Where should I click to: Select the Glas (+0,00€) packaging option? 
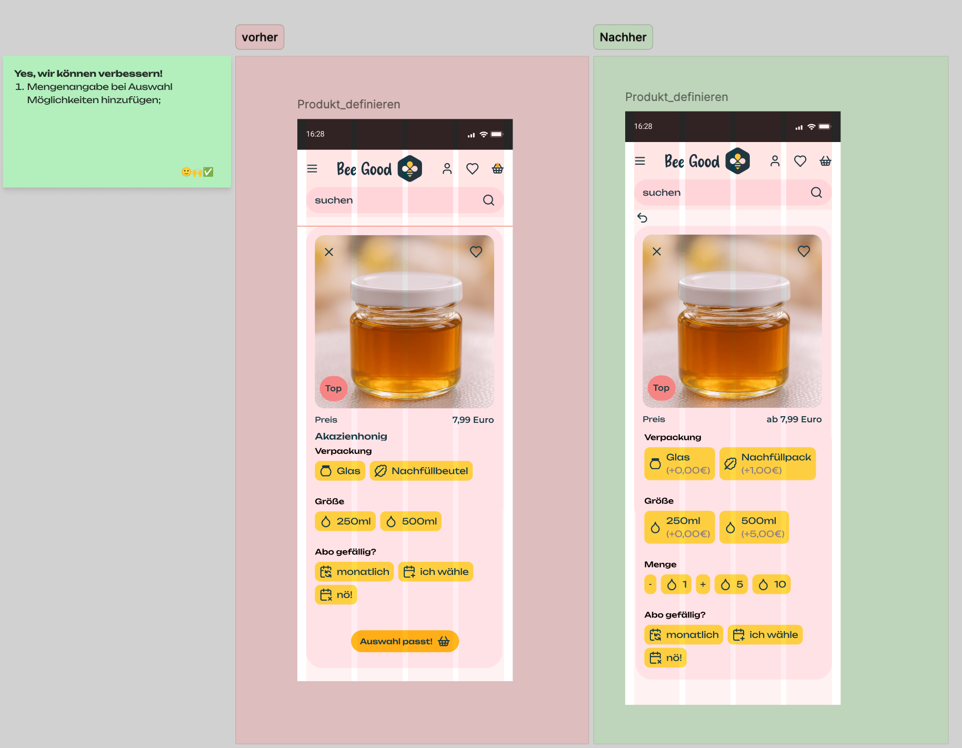click(x=679, y=463)
